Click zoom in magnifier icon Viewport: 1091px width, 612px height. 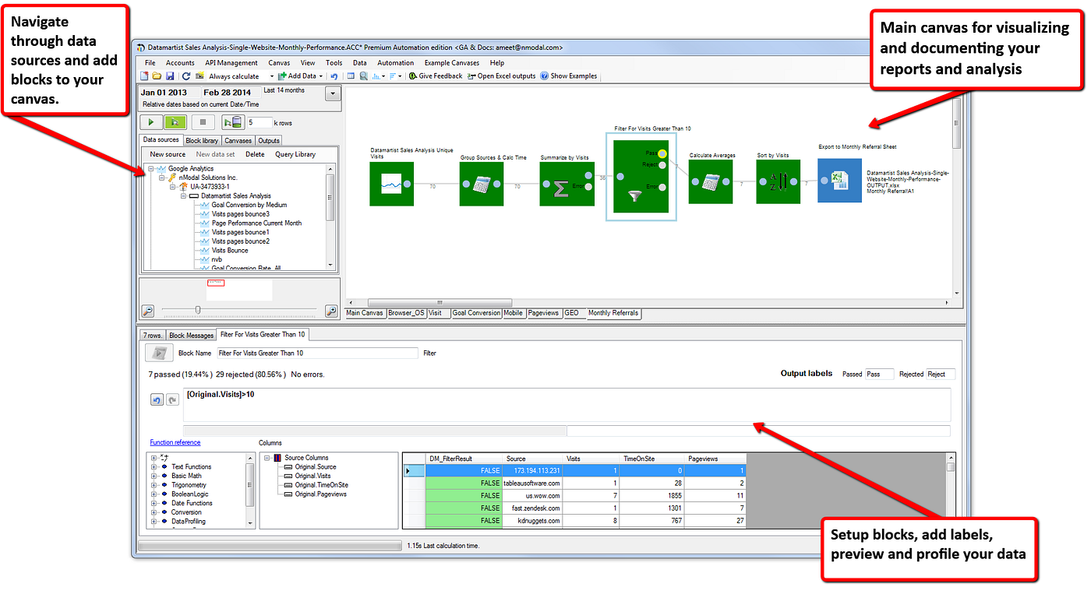click(x=330, y=311)
